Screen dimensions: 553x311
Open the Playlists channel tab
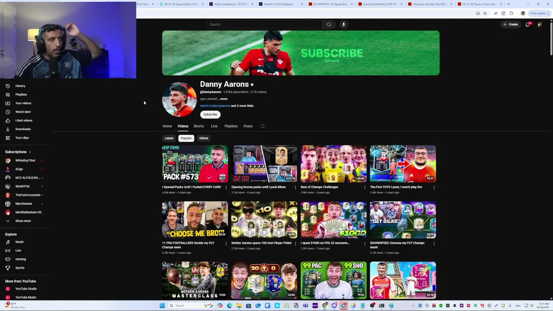231,126
